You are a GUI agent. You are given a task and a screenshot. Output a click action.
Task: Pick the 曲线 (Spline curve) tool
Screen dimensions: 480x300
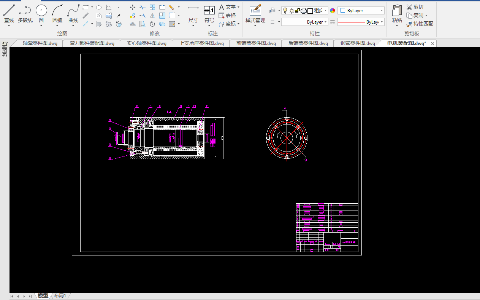pyautogui.click(x=73, y=11)
